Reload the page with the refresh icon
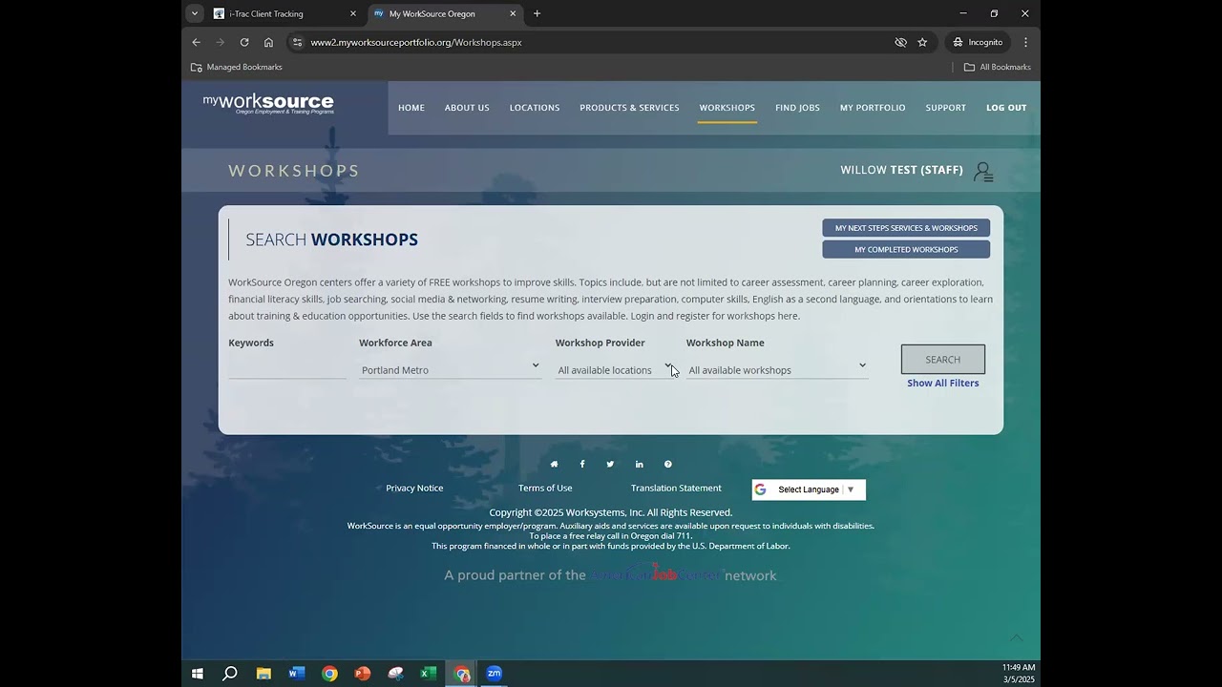The height and width of the screenshot is (687, 1222). pyautogui.click(x=244, y=42)
